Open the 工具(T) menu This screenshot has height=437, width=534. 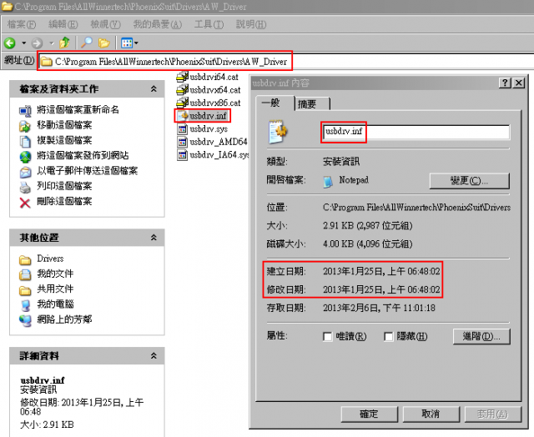(209, 24)
